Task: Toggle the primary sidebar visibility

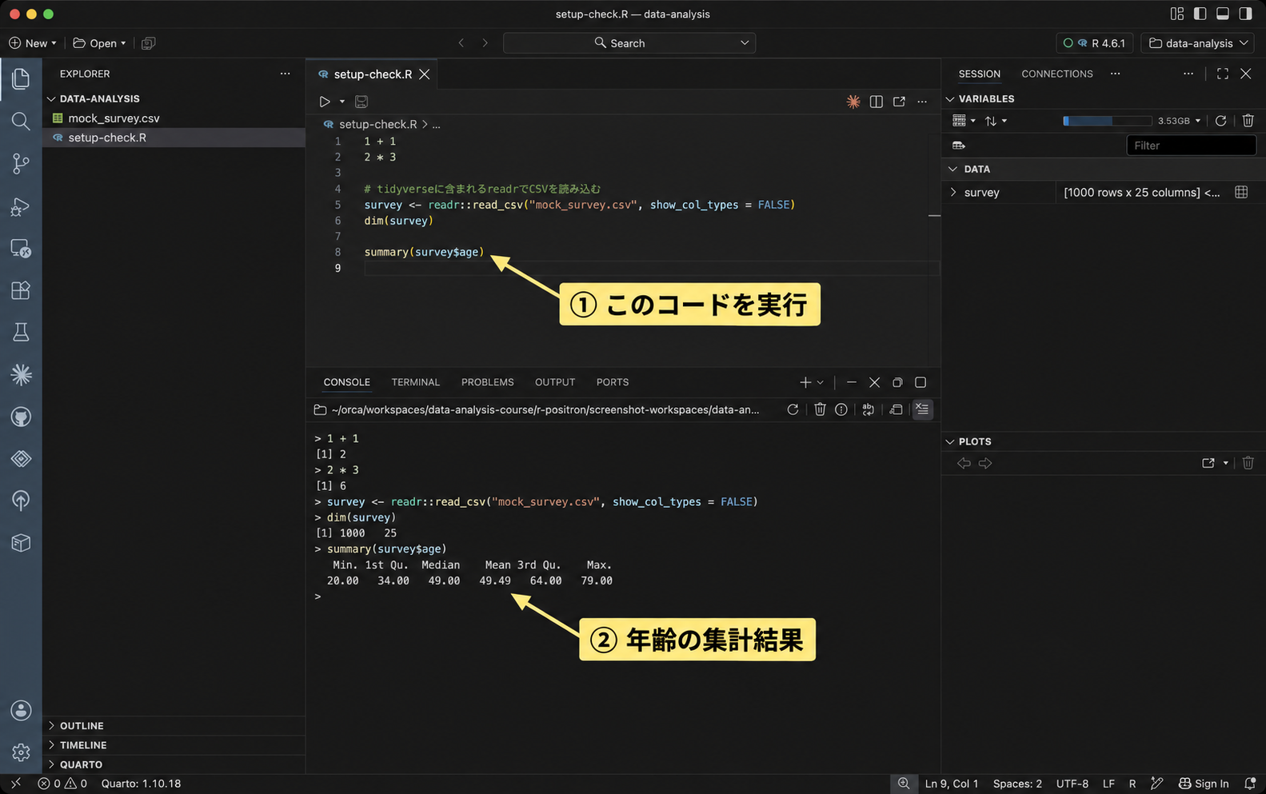Action: coord(1200,14)
